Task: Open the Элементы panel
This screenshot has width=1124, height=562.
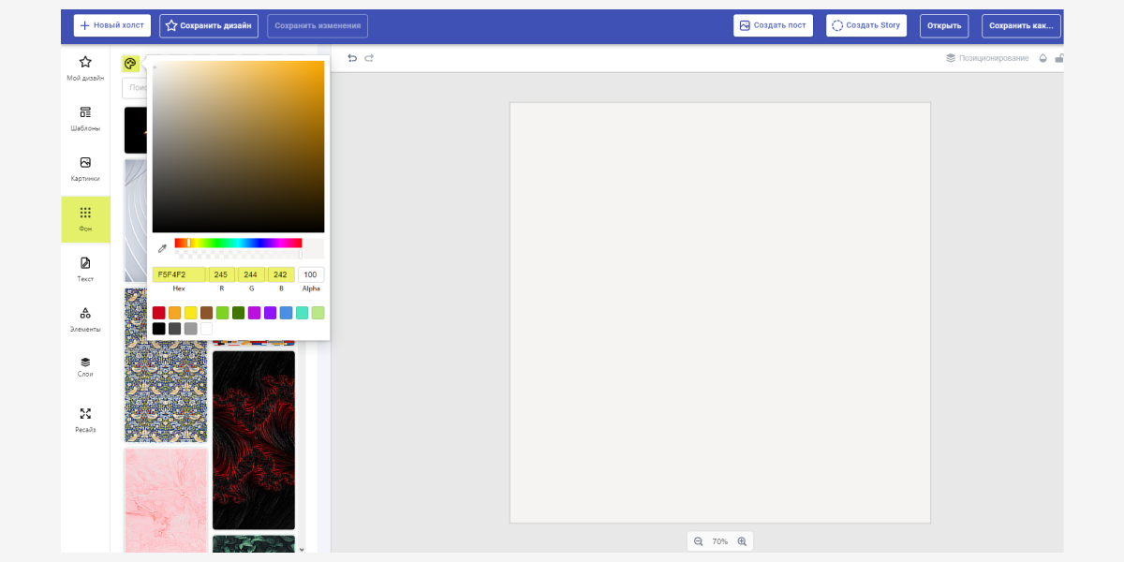Action: (85, 320)
